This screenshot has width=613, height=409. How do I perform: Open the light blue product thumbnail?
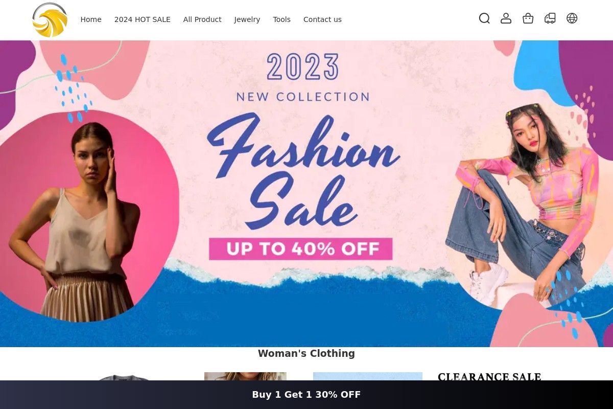pyautogui.click(x=368, y=376)
